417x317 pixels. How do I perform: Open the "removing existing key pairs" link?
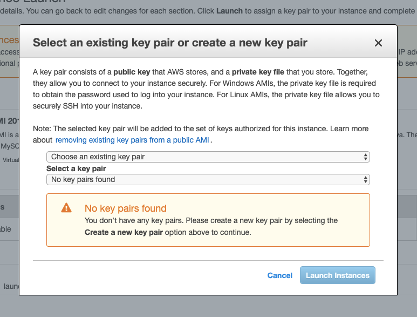[132, 140]
